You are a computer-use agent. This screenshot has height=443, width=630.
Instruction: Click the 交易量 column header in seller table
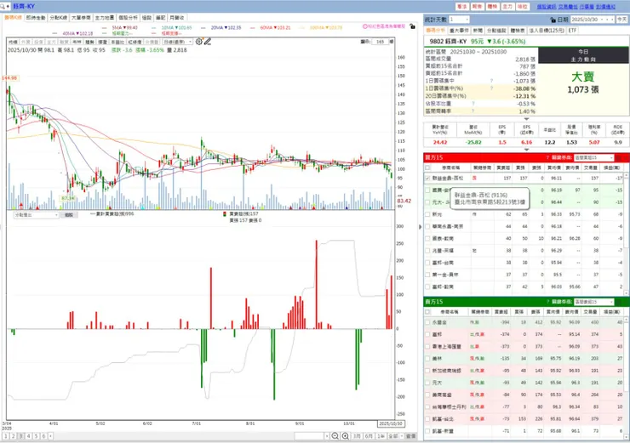[x=591, y=312]
